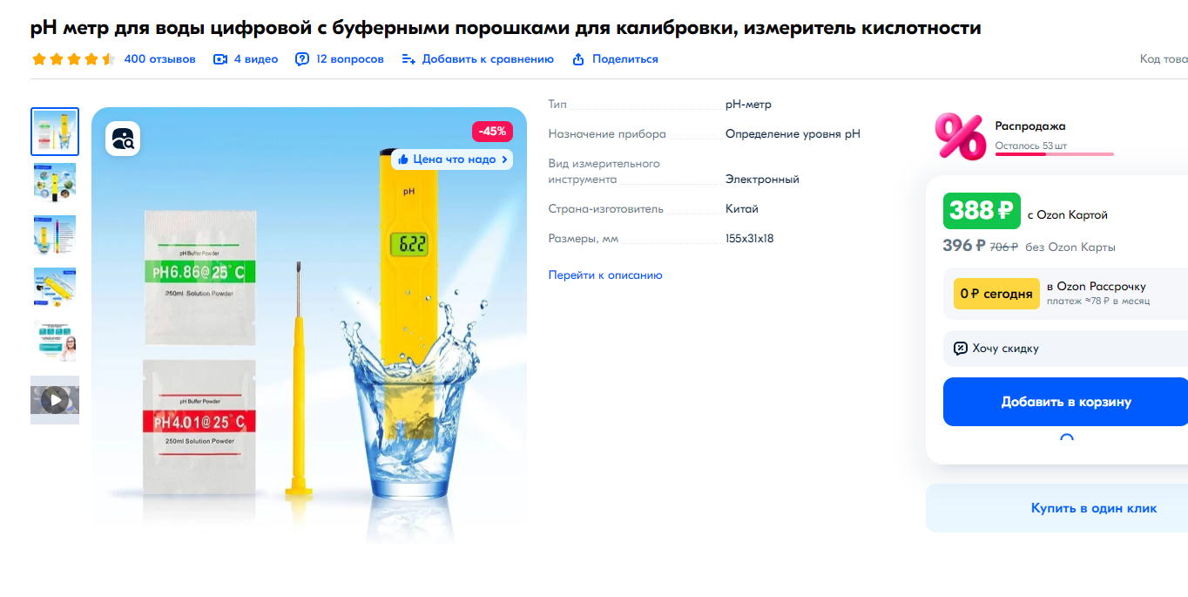Click the video camera icon beside 4 видео
Viewport: 1188px width, 597px height.
tap(220, 59)
